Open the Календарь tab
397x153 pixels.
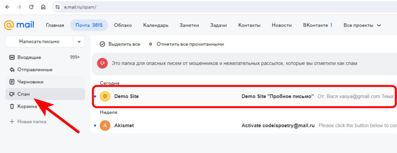pos(156,25)
